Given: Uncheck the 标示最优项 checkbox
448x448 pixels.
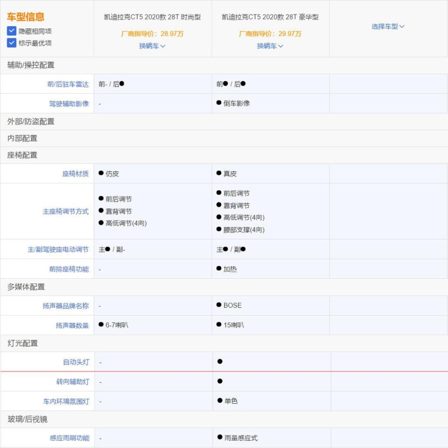Looking at the screenshot, I should click(12, 43).
